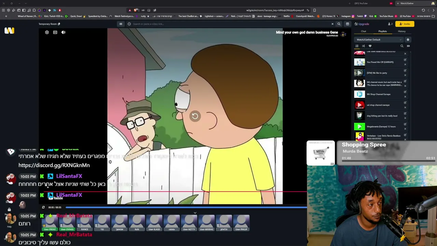Screen dimensions: 437x246
Task: Edit the 'Wii Shop Channel Earrape' entry
Action: point(405,92)
